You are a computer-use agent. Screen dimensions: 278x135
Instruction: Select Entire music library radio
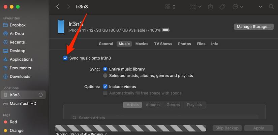point(105,69)
